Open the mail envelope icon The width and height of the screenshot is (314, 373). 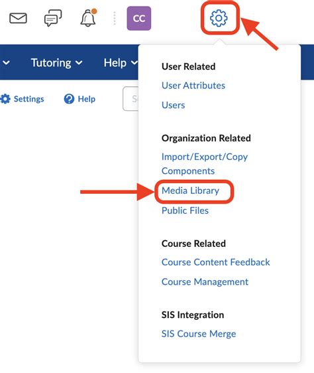[18, 19]
